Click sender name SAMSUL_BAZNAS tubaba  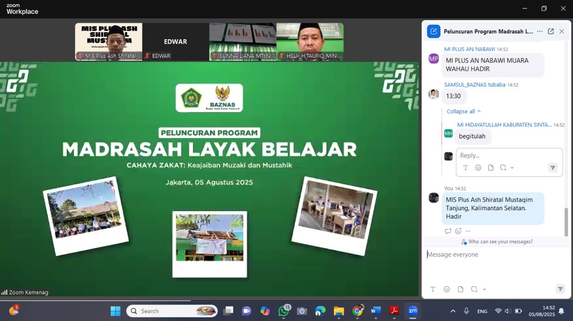coord(475,85)
